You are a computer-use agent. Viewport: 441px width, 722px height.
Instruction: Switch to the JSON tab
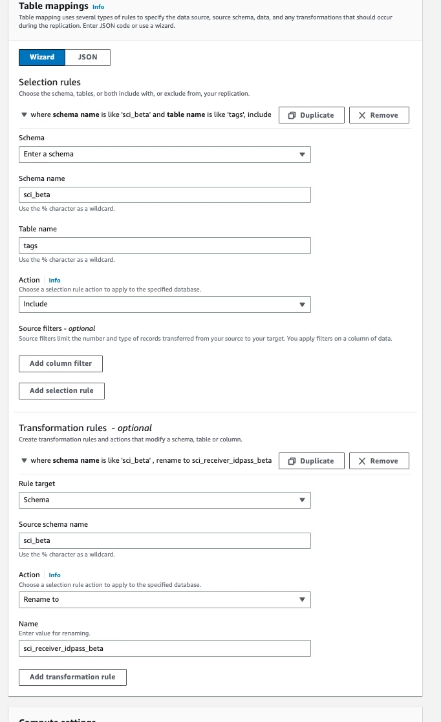(87, 57)
